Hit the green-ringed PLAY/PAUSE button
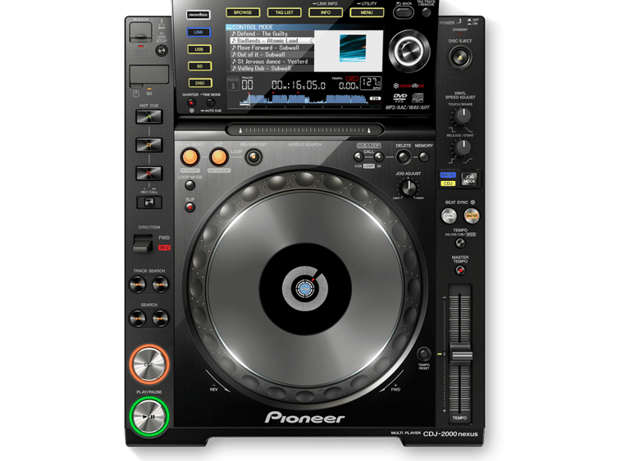This screenshot has width=630, height=461. tap(149, 417)
